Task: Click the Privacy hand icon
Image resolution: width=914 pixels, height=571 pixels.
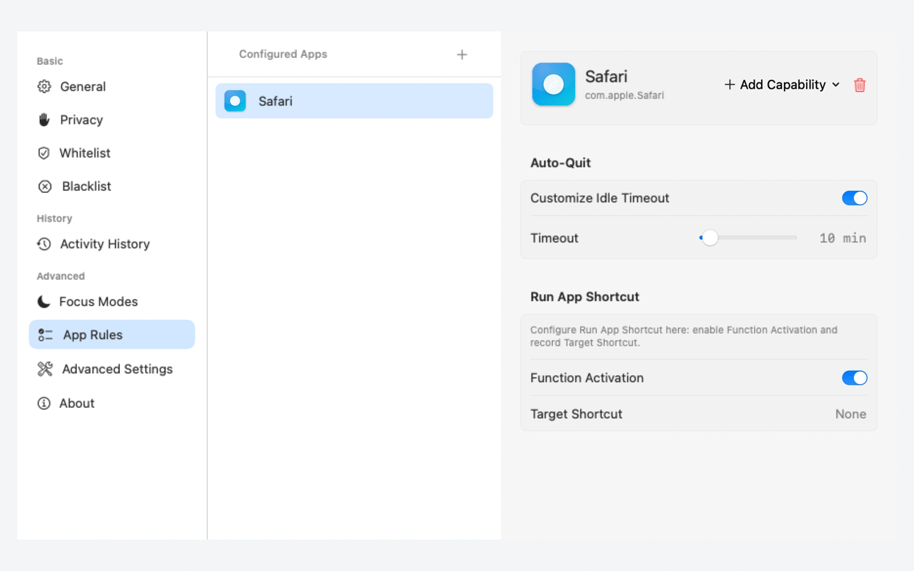Action: [44, 119]
